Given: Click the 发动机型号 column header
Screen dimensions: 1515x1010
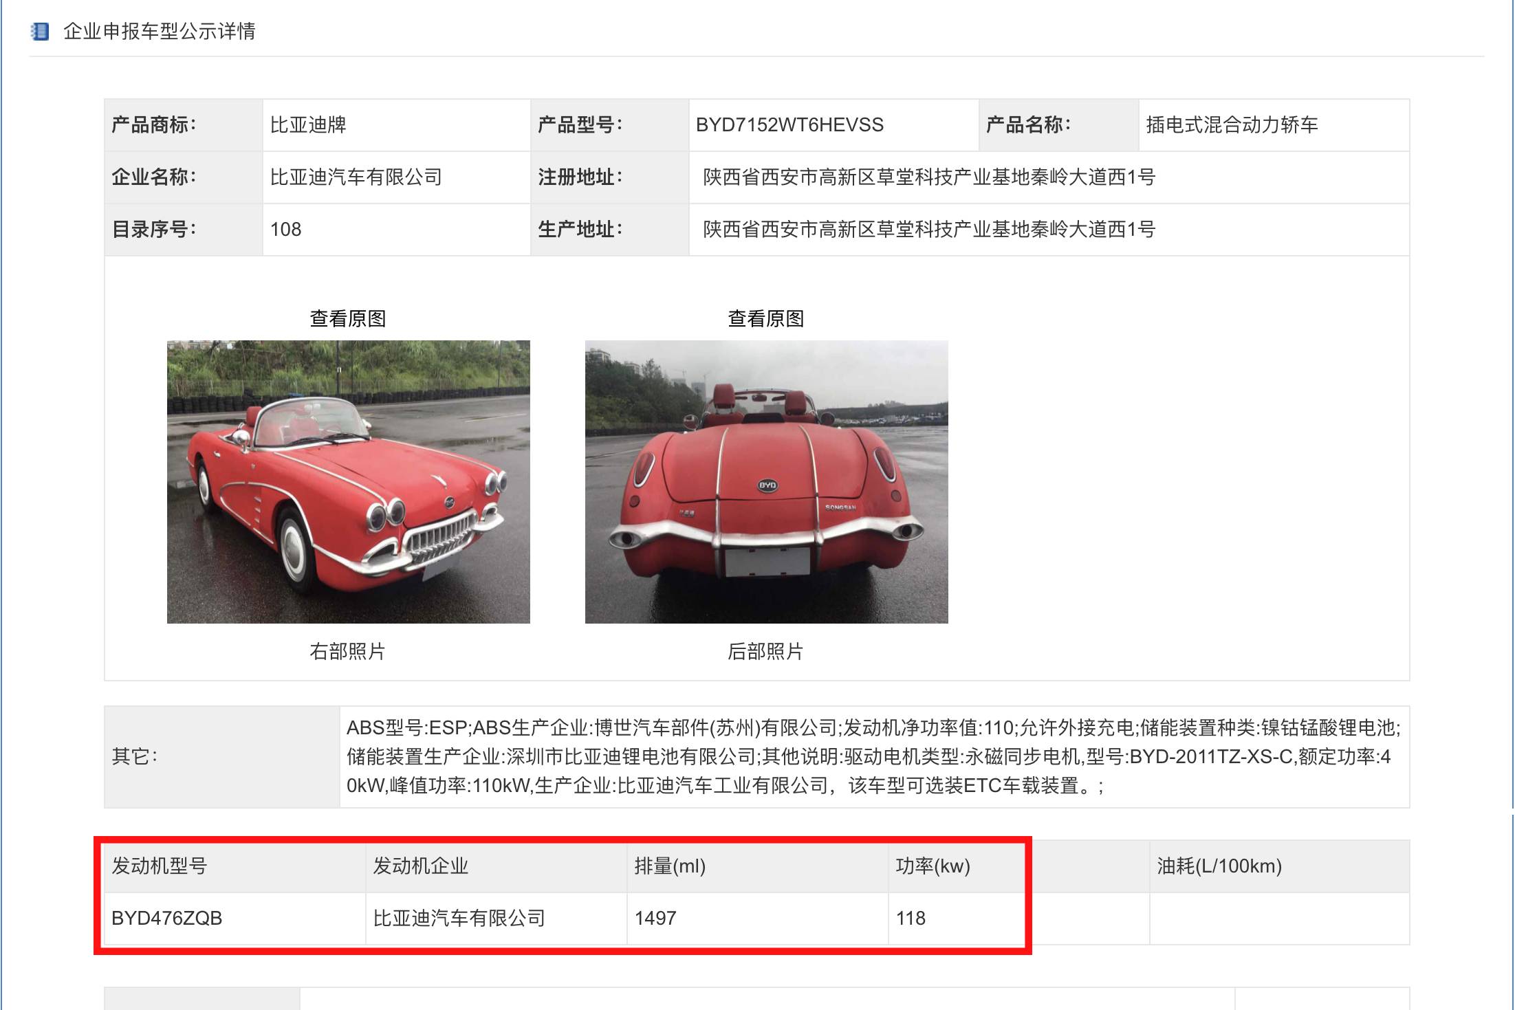Looking at the screenshot, I should click(x=235, y=866).
